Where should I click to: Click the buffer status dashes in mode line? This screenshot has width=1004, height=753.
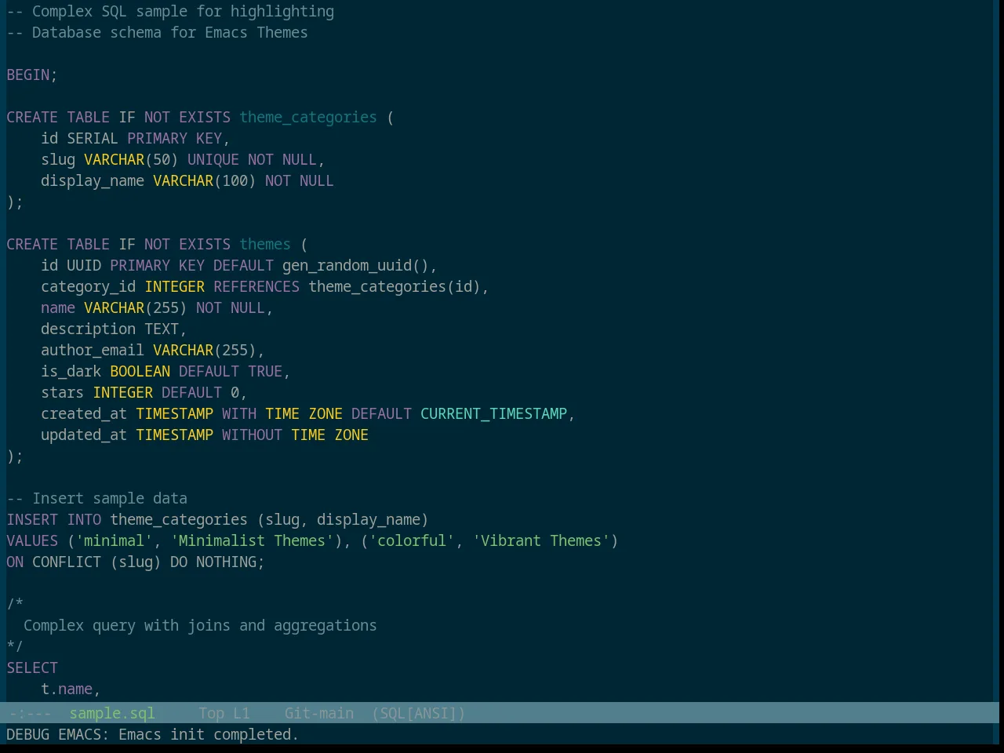point(30,713)
